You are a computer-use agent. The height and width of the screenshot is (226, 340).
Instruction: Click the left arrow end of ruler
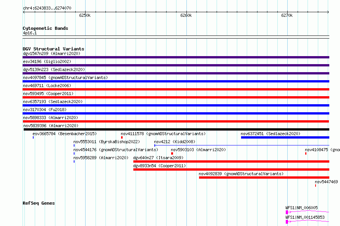24,12
